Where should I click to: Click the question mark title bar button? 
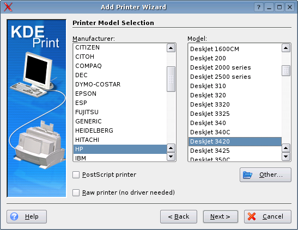click(258, 7)
